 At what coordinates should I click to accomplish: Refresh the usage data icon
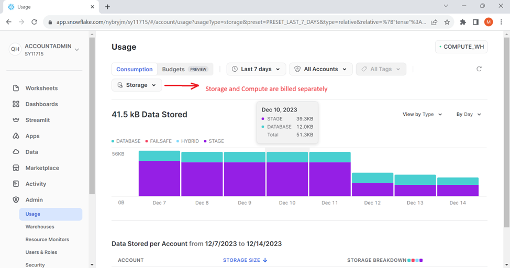(x=479, y=69)
